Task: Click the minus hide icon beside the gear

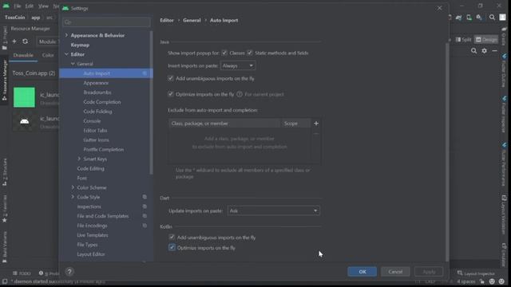Action: pos(495,51)
